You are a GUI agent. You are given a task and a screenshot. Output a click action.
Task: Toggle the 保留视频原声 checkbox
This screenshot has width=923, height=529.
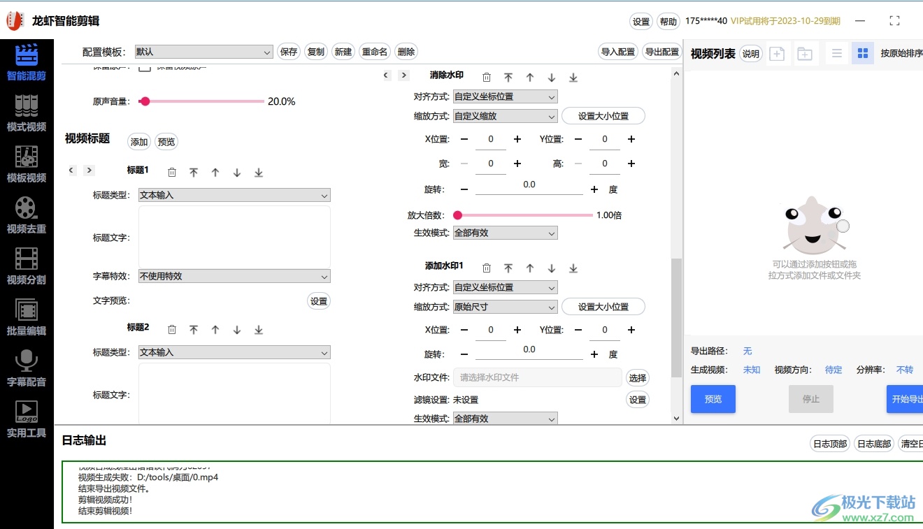[145, 68]
